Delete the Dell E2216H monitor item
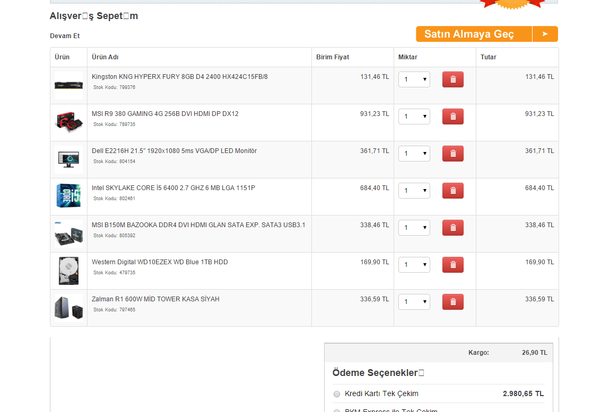The height and width of the screenshot is (412, 601). tap(452, 154)
